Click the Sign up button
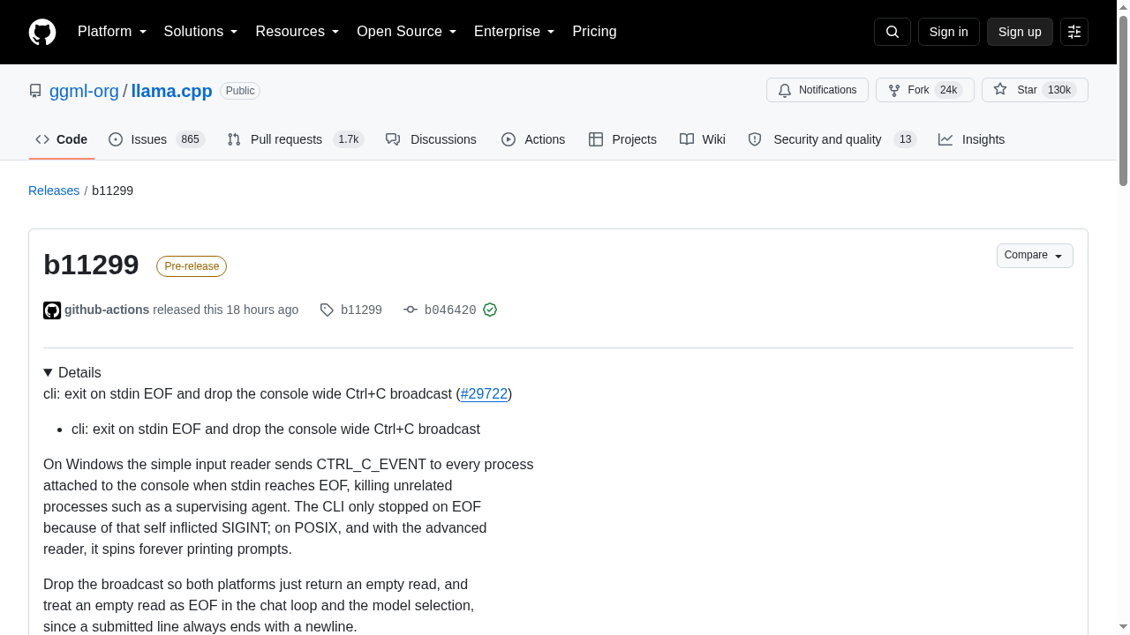Viewport: 1130px width, 635px height. tap(1020, 32)
